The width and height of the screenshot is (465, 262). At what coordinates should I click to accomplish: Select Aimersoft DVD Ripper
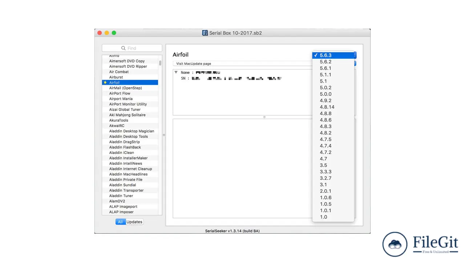[x=130, y=66]
